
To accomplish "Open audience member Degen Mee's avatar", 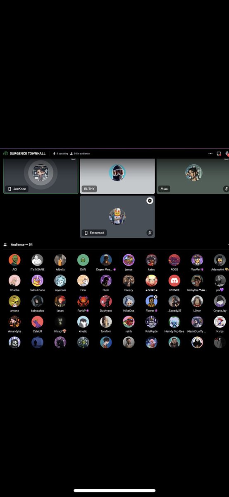I will coord(106,260).
